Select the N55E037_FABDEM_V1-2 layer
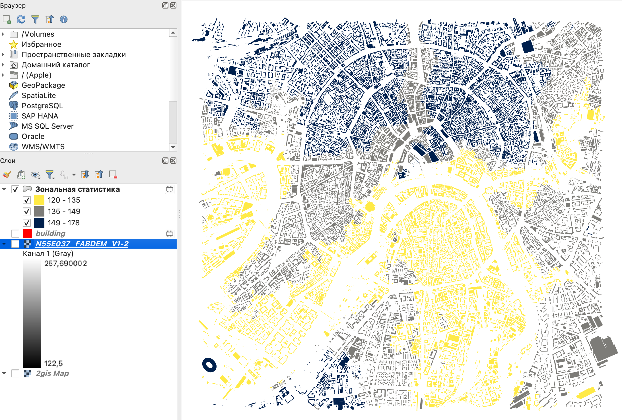The image size is (622, 420). (x=82, y=244)
